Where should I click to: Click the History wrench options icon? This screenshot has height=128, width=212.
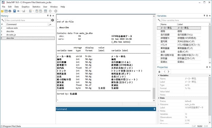3,20
